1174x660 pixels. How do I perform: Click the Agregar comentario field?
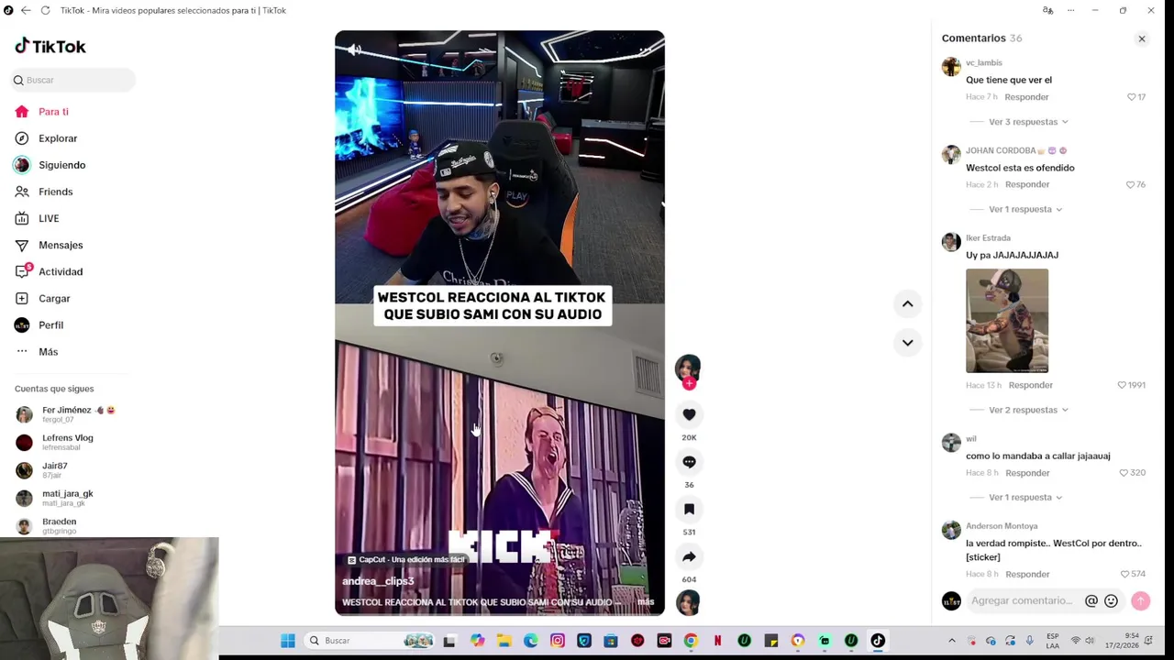click(1022, 600)
